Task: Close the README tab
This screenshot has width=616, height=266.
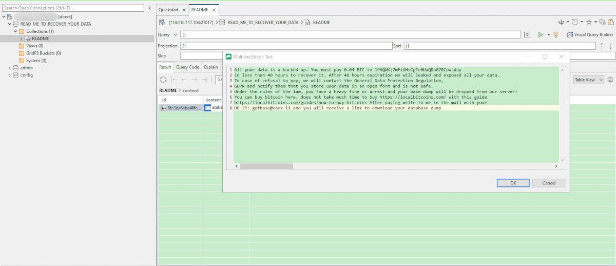Action: pyautogui.click(x=214, y=10)
